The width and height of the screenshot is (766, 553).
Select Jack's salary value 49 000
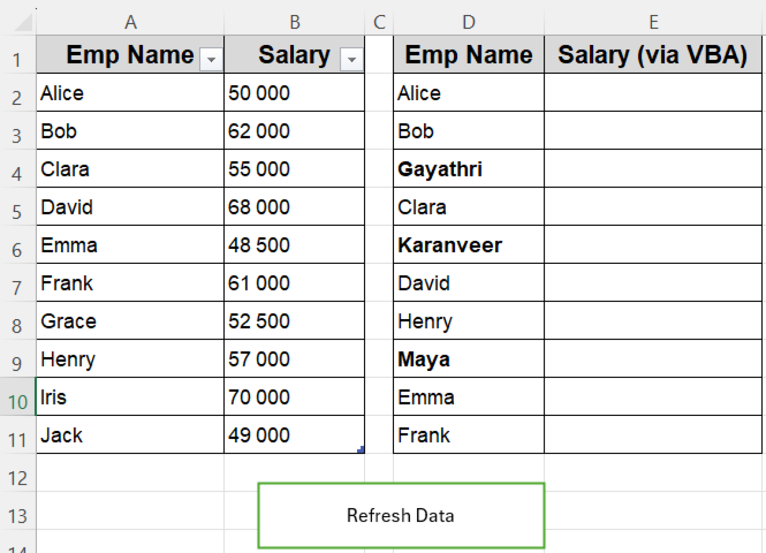(294, 435)
